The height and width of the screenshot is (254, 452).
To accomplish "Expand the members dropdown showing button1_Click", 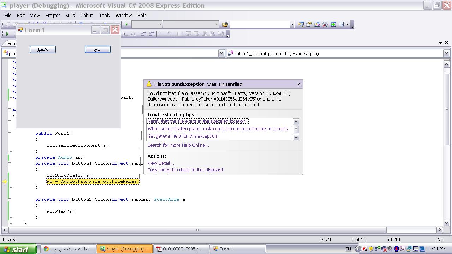I will (446, 53).
